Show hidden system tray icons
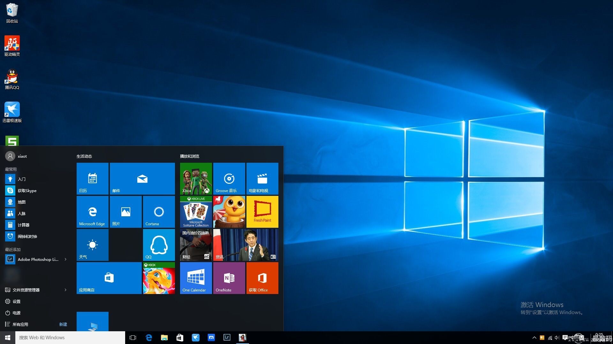 pyautogui.click(x=534, y=338)
